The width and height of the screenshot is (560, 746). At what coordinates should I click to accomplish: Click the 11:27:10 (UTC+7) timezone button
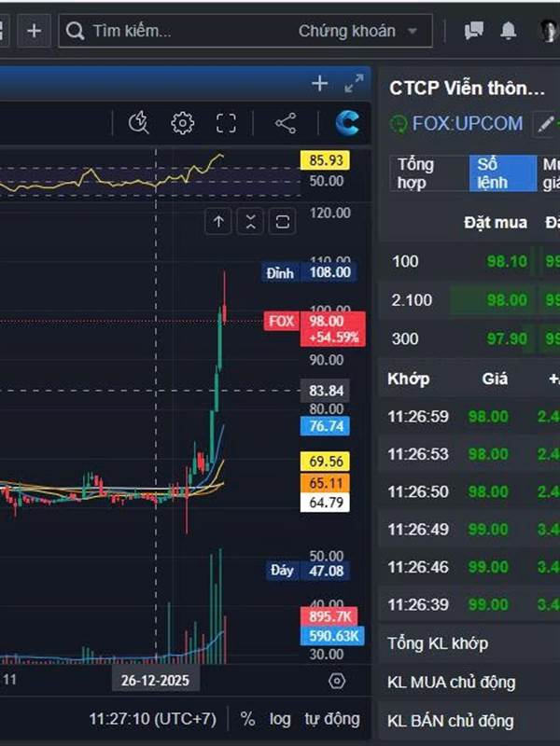[152, 718]
